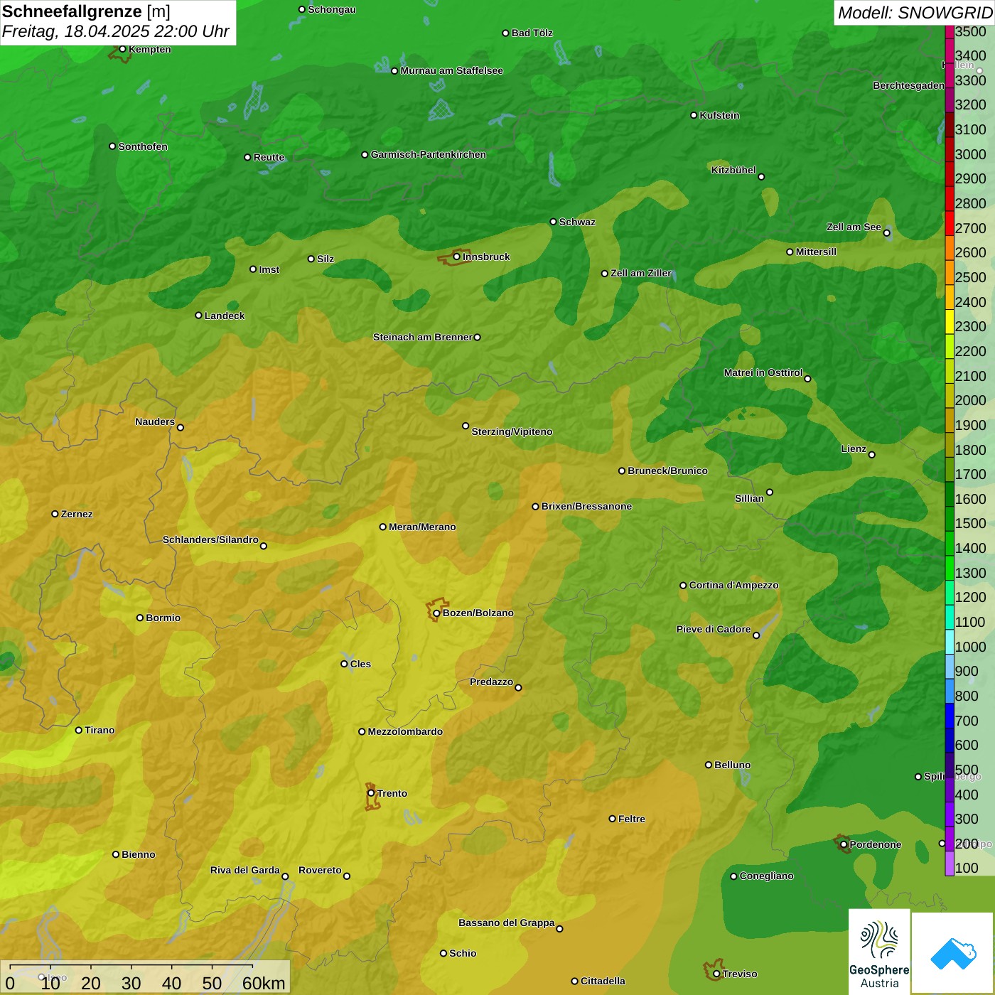
Task: Click the 'Schongau' map label
Action: (x=332, y=9)
